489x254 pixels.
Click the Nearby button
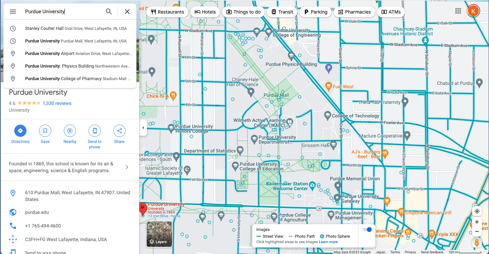[70, 134]
